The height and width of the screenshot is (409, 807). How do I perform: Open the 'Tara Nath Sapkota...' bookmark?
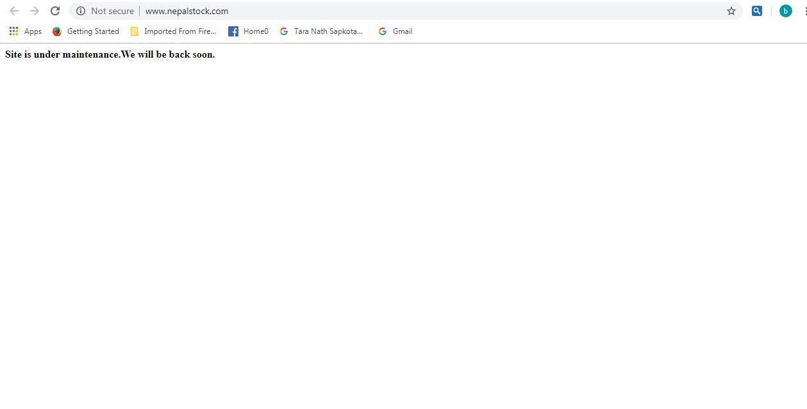point(328,31)
